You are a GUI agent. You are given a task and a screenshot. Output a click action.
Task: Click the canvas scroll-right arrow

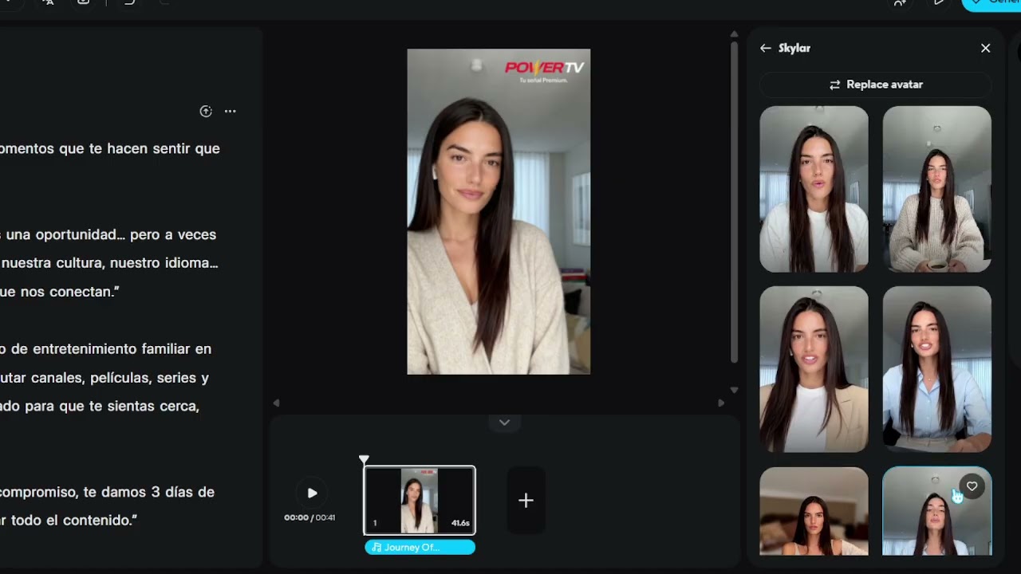point(721,403)
